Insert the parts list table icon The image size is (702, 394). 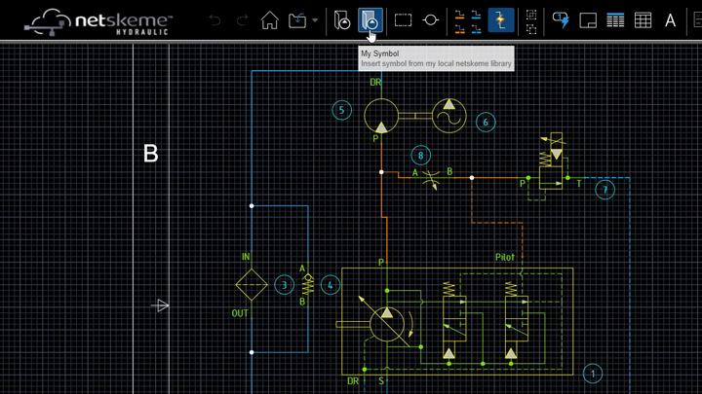click(x=615, y=20)
